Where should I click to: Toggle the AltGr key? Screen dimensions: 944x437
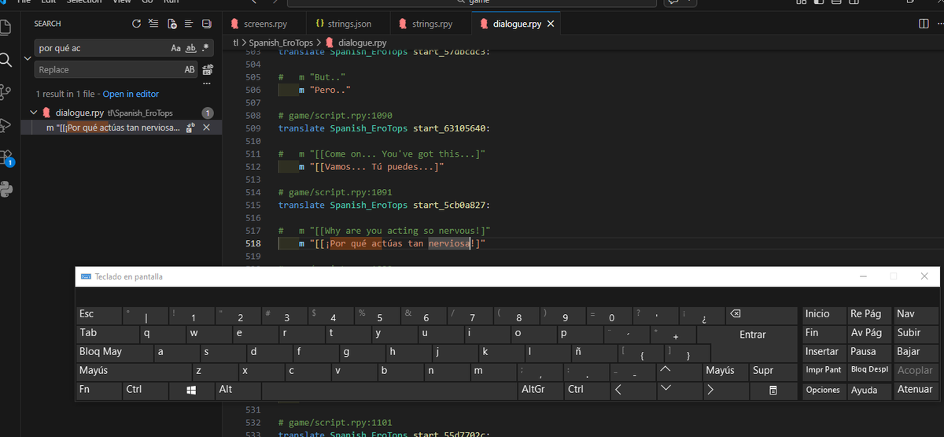(x=540, y=390)
